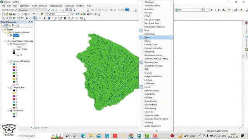Click the Fixed Zoom In arrows icon
Viewport: 248px width, 139px height.
pos(19,18)
